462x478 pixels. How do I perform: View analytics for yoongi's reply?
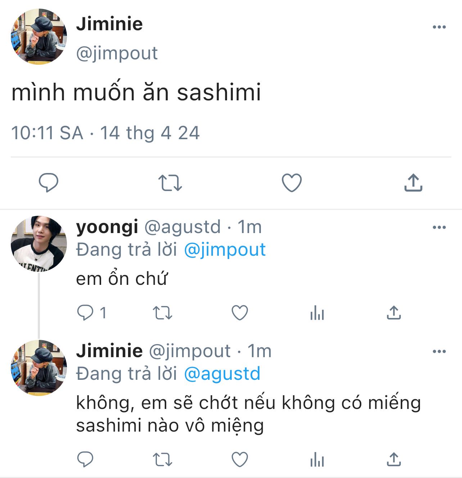tap(317, 313)
